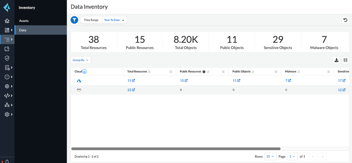The width and height of the screenshot is (352, 163).
Task: Download the data inventory table
Action: (336, 60)
